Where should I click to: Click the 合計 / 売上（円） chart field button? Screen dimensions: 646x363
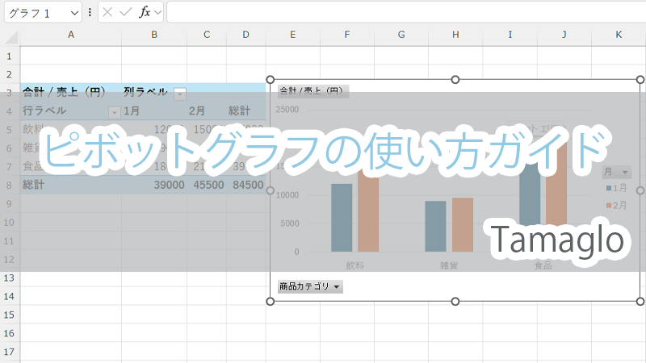313,91
